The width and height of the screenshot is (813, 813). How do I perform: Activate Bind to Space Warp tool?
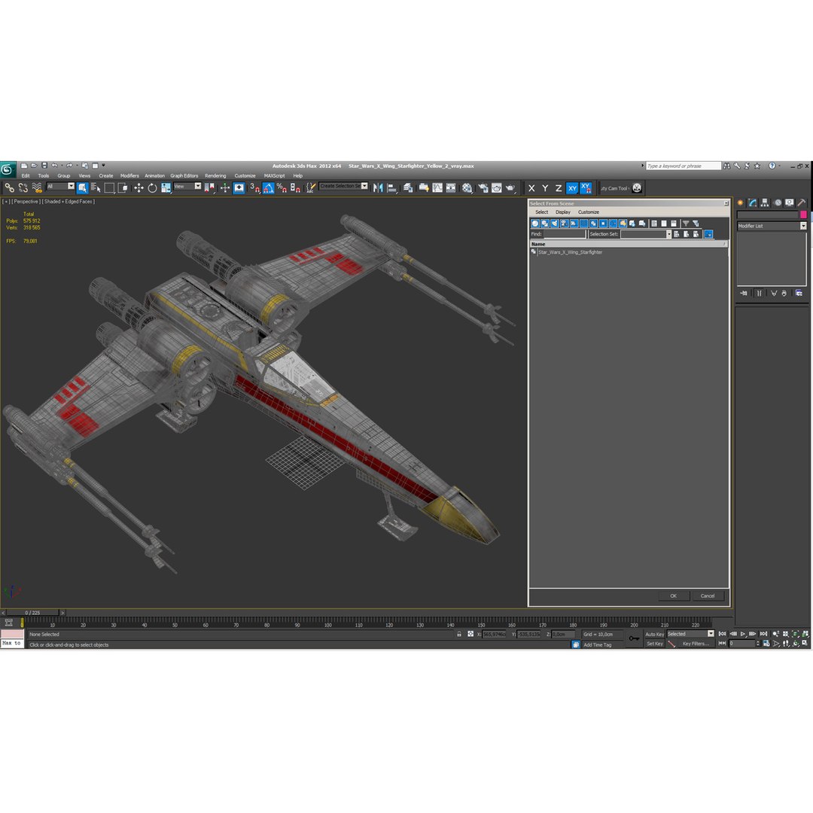[36, 187]
